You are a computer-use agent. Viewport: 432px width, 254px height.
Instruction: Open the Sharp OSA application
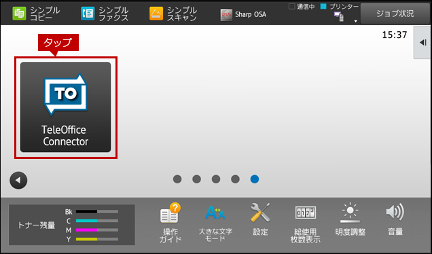pos(244,14)
